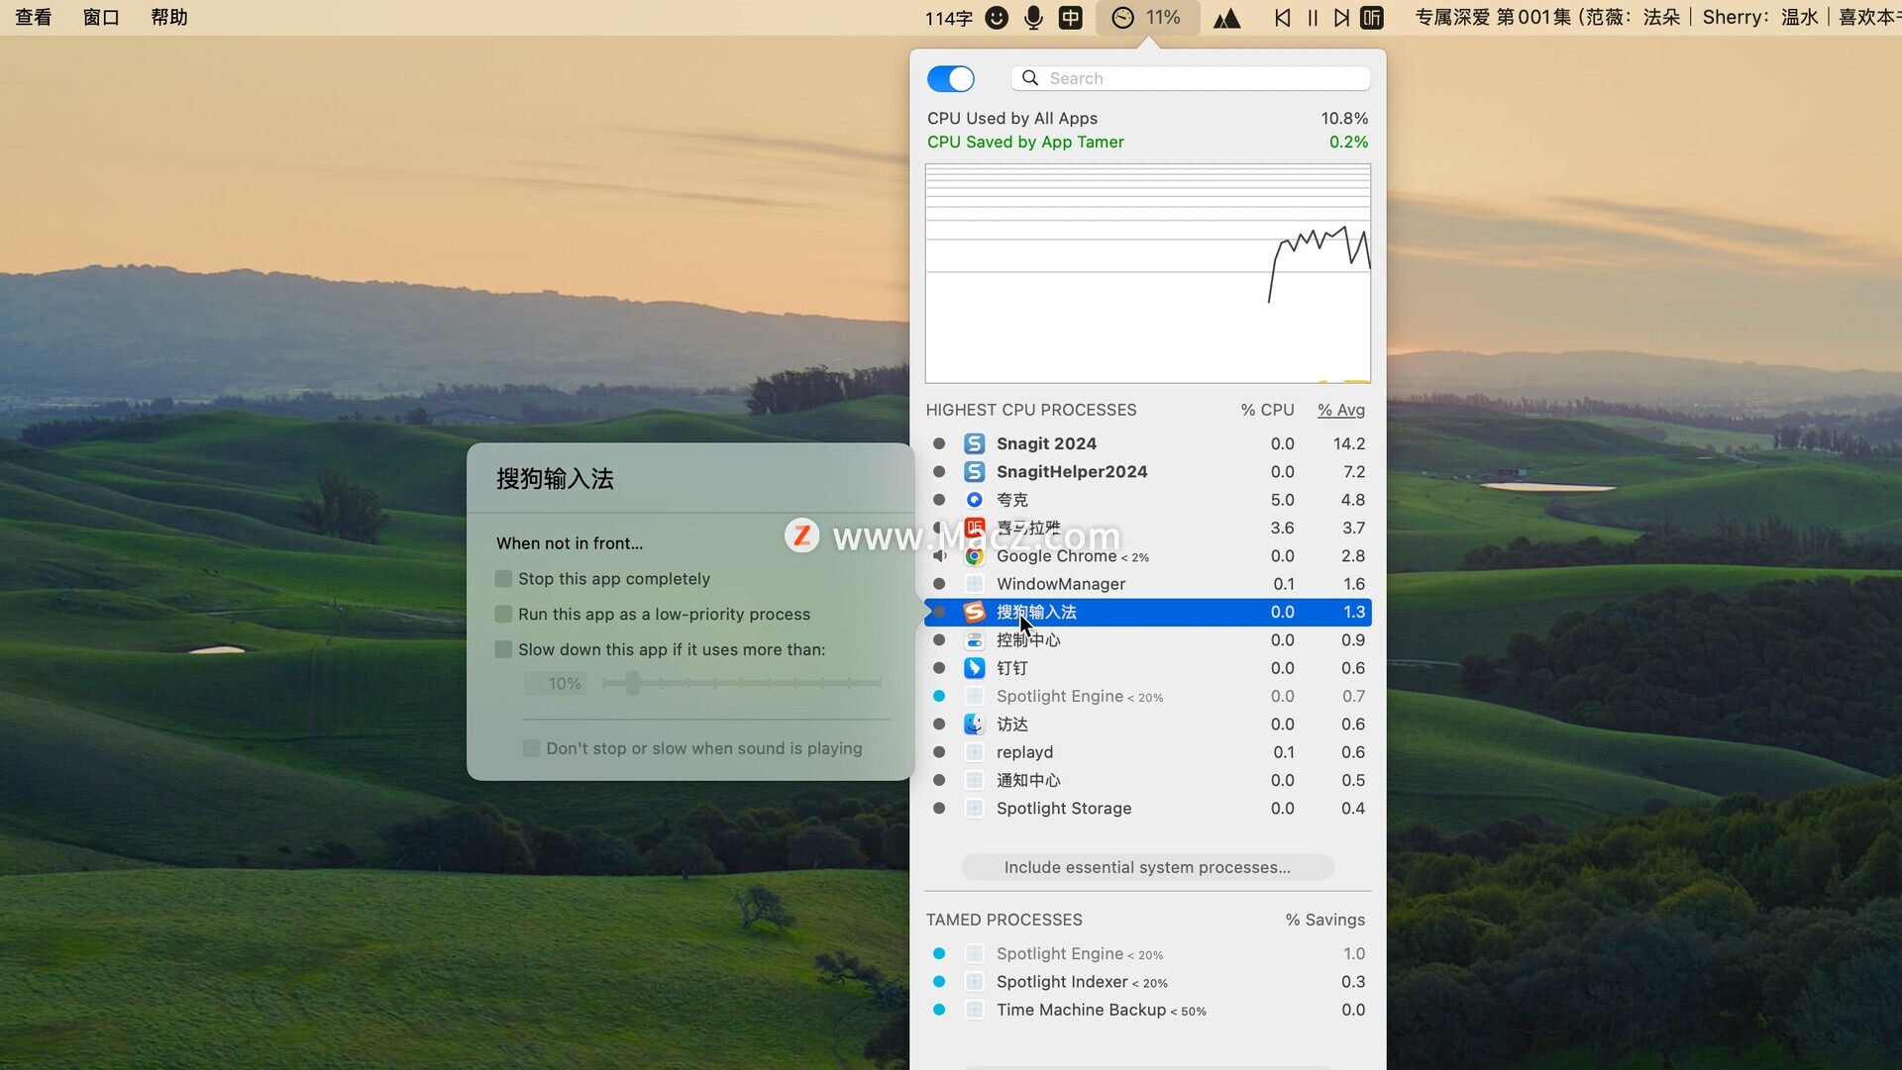Select the 通知中心 process name
1902x1070 pixels.
tap(1028, 781)
